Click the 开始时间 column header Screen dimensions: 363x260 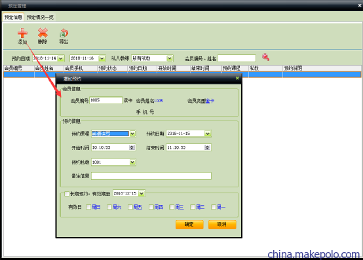pyautogui.click(x=174, y=68)
